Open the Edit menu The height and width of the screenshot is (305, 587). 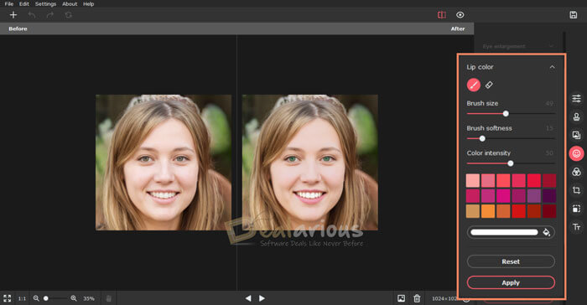pos(24,3)
